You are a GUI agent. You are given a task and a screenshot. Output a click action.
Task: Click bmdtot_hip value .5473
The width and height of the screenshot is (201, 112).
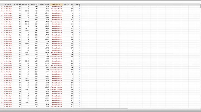[37, 30]
